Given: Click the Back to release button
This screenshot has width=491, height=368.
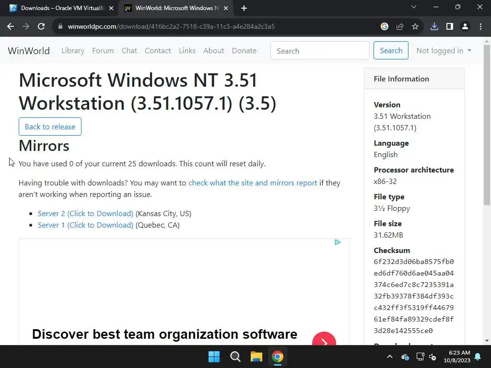Looking at the screenshot, I should (50, 126).
